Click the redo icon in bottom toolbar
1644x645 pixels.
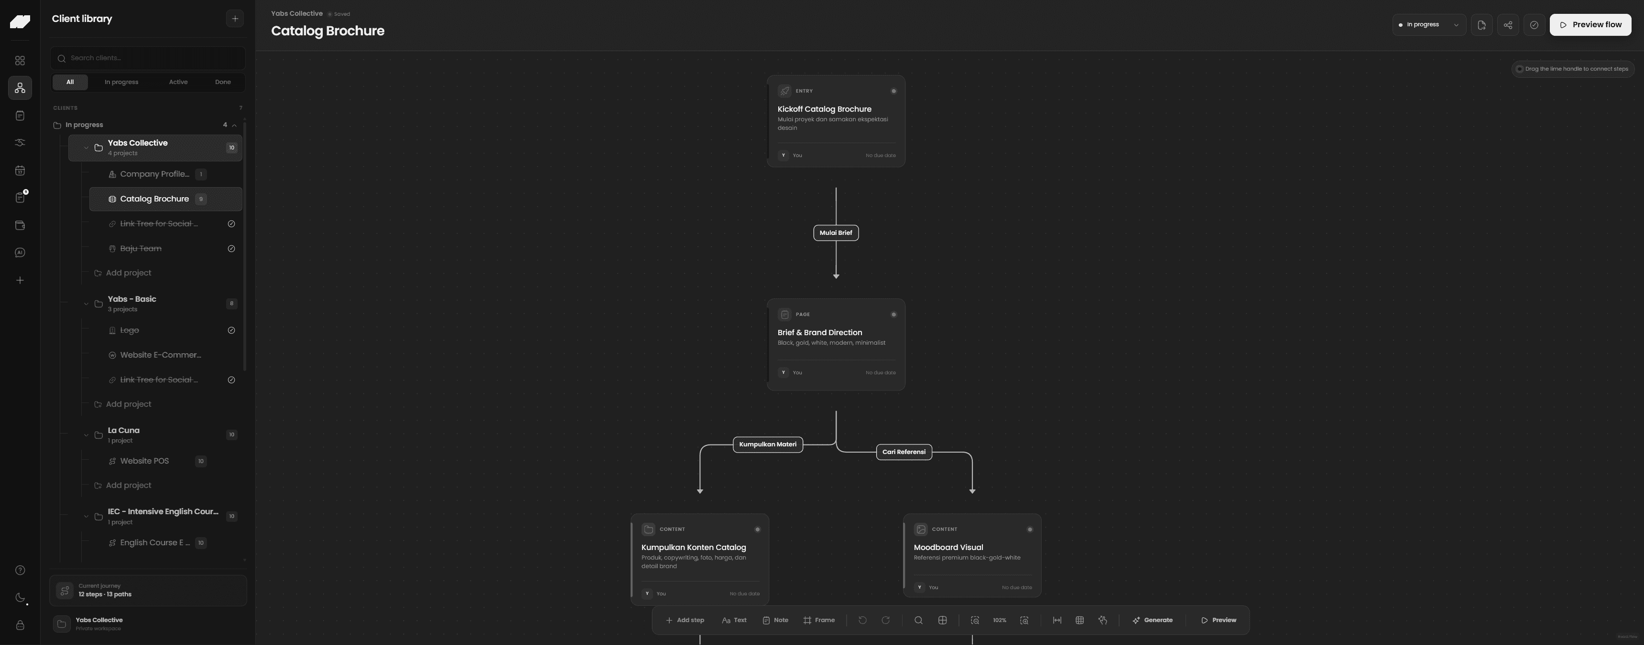coord(885,620)
